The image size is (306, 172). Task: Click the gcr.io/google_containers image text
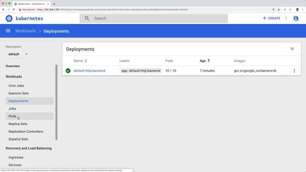[x=255, y=71]
